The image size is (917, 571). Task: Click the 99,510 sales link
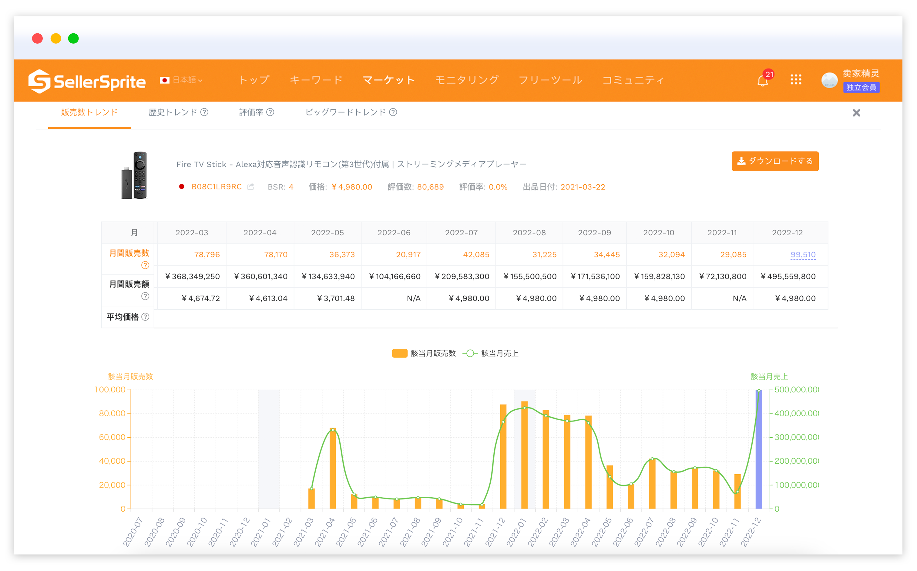(x=803, y=254)
